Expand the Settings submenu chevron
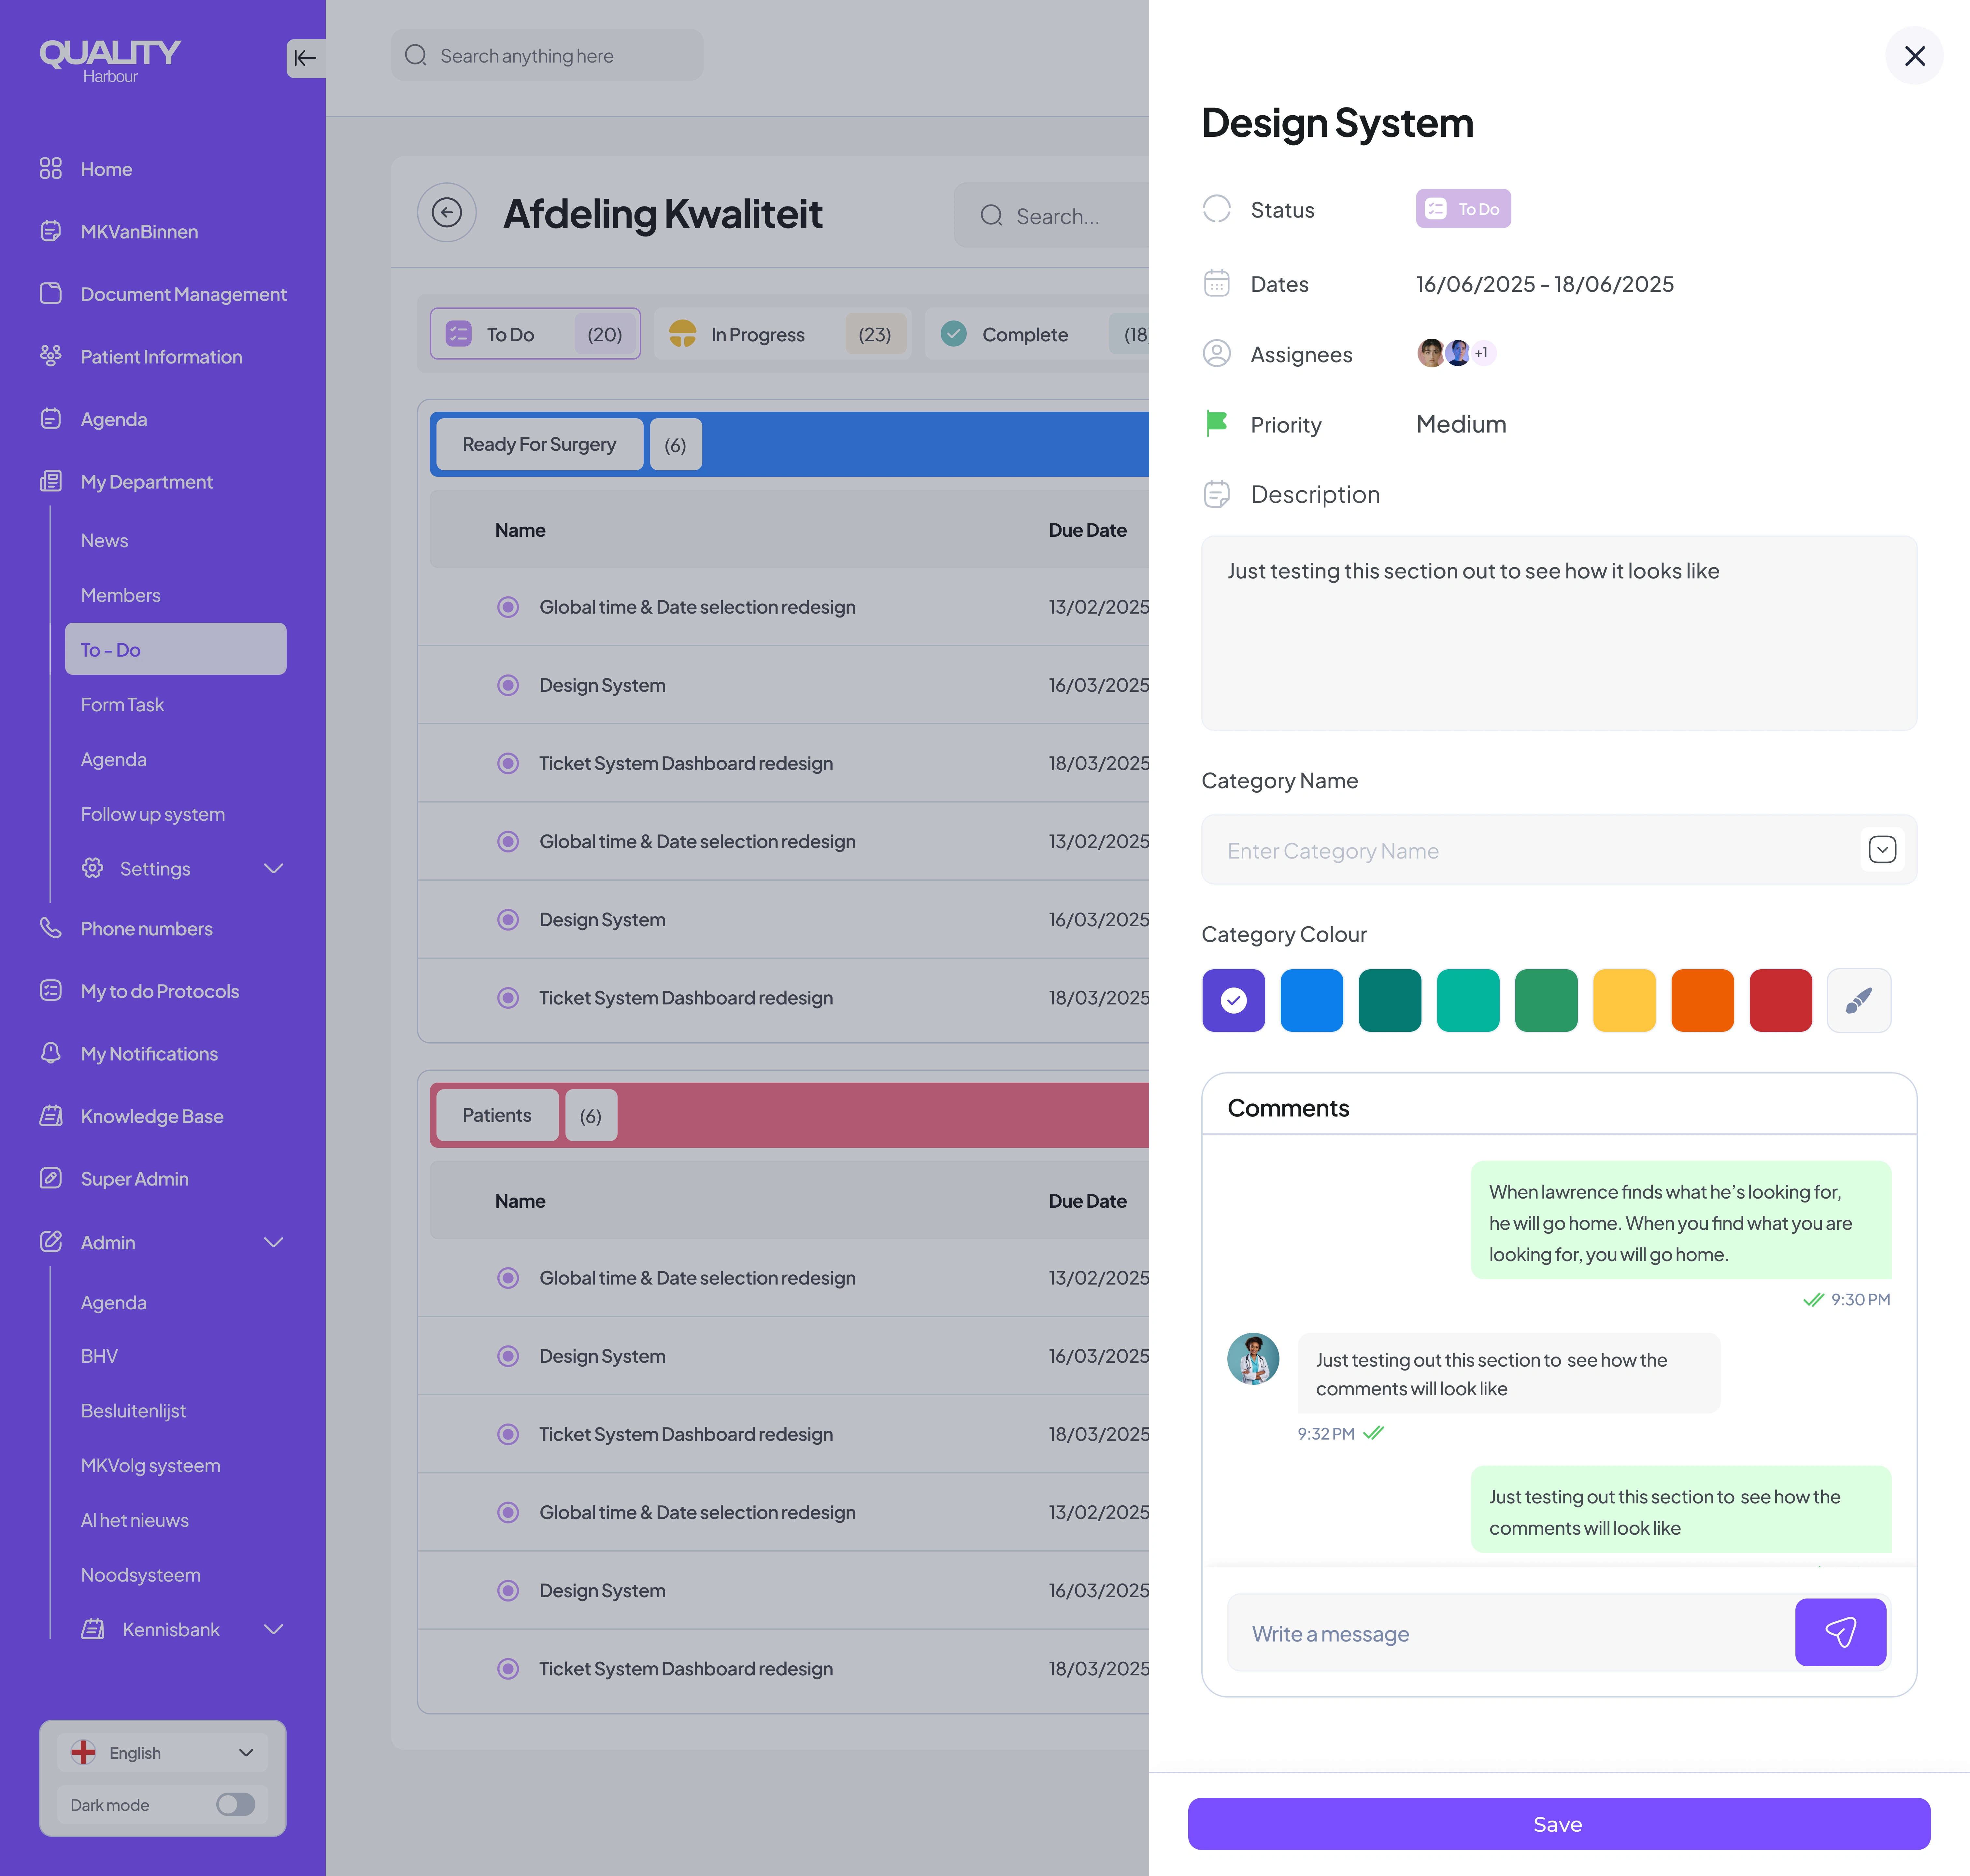 [x=273, y=868]
